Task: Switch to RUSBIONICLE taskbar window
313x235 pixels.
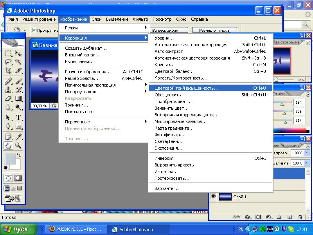Action: pos(76,229)
